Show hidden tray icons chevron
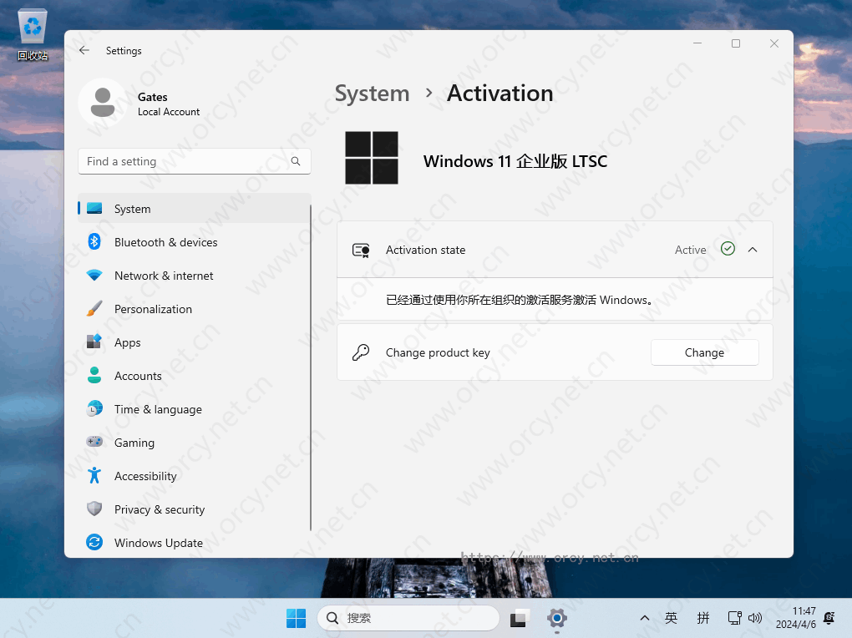852x638 pixels. 645,618
